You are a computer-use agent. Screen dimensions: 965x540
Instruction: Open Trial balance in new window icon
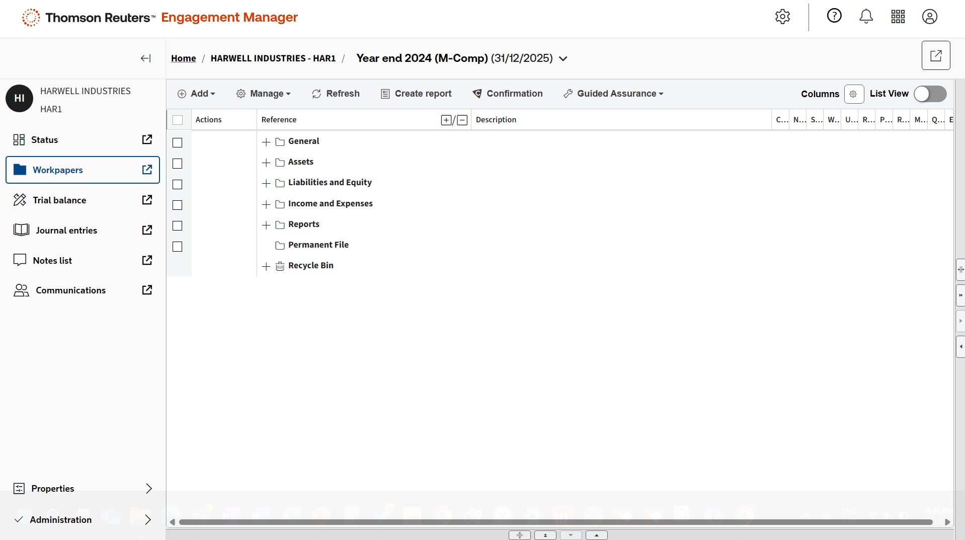pyautogui.click(x=147, y=200)
